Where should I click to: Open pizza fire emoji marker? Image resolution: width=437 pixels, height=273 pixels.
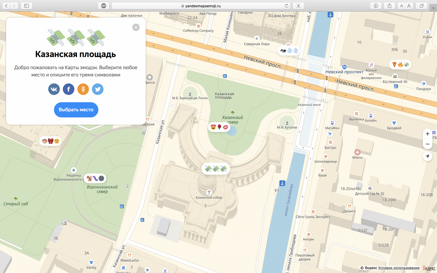[400, 65]
